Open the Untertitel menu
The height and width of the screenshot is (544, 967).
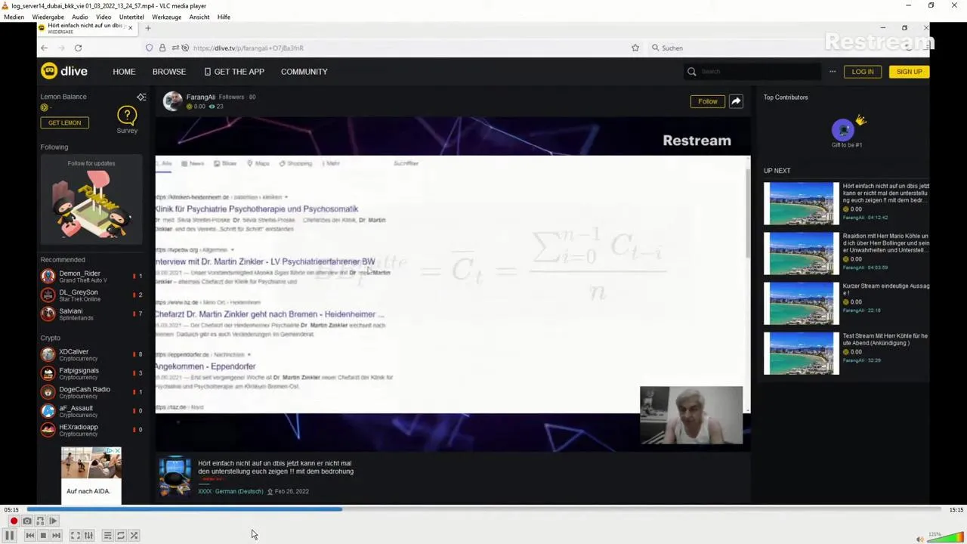(x=131, y=17)
